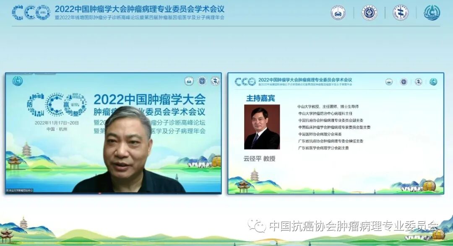This screenshot has height=246, width=453.
Task: Click the location text '中国·杭州'
Action: (57, 129)
